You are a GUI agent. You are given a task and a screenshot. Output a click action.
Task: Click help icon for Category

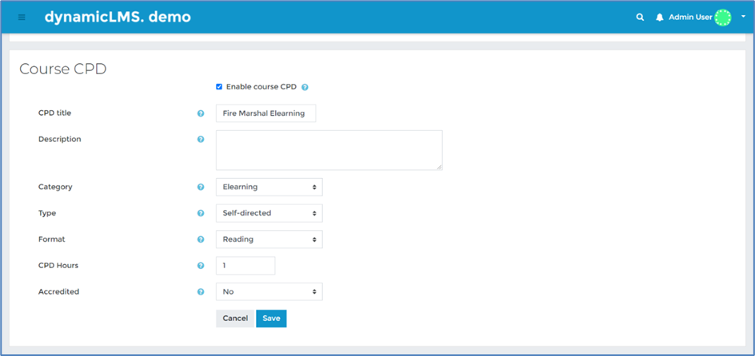click(201, 187)
